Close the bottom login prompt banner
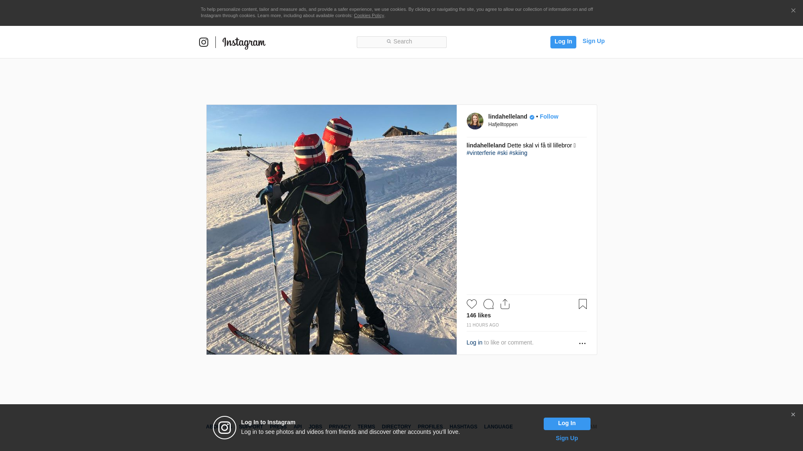 [793, 415]
